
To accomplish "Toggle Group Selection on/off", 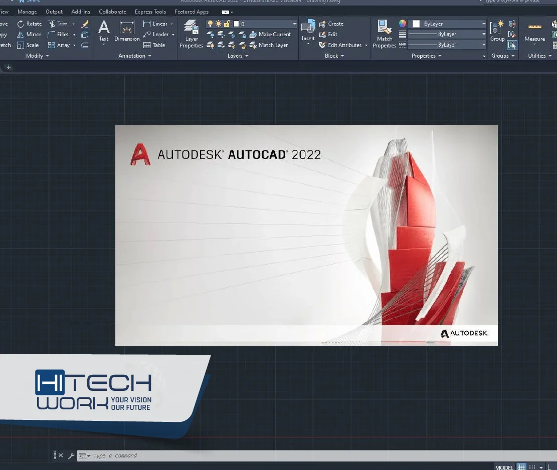I will coord(512,45).
